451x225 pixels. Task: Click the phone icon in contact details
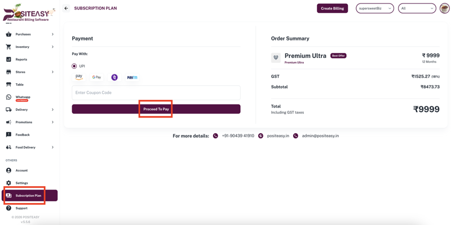pyautogui.click(x=215, y=136)
